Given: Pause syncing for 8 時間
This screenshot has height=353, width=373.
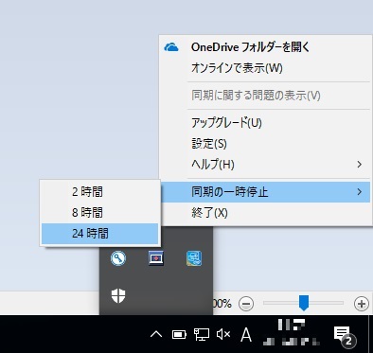Looking at the screenshot, I should pos(99,212).
